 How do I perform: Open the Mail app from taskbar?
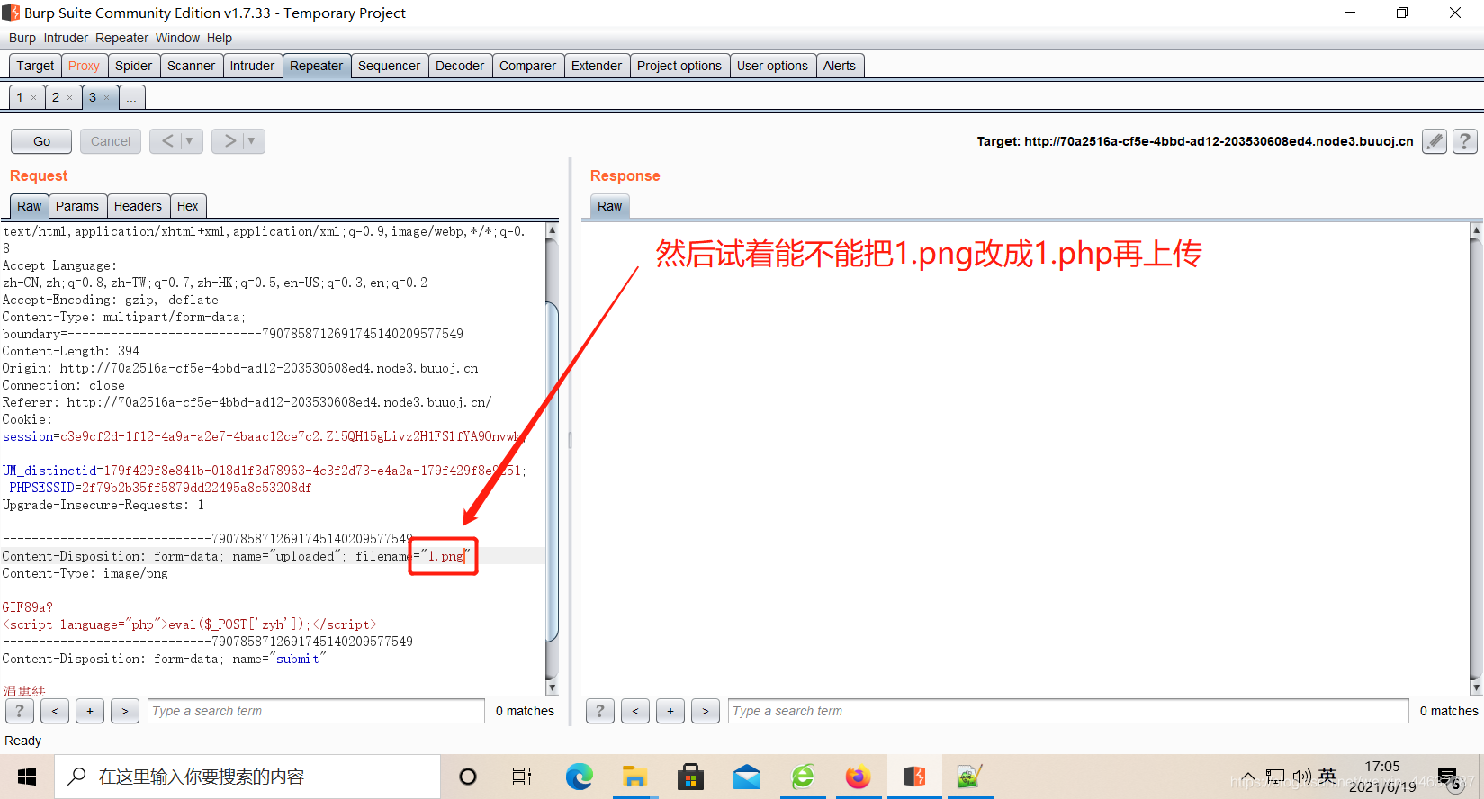pyautogui.click(x=746, y=777)
